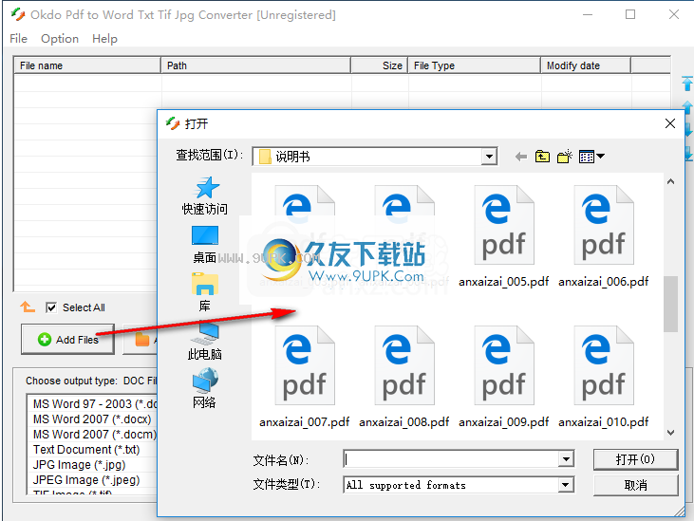Select anxaizai_009.pdf file
This screenshot has width=694, height=521.
[504, 378]
